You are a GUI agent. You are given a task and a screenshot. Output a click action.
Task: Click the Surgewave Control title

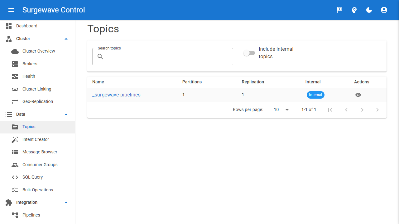(x=54, y=10)
